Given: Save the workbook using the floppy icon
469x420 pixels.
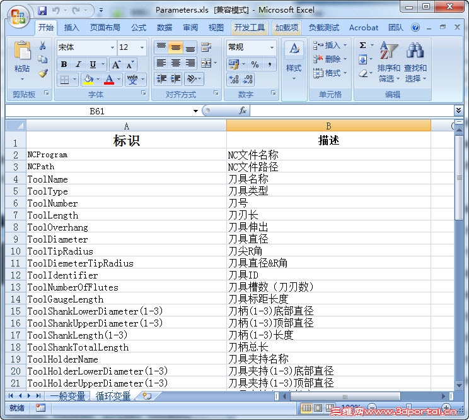Looking at the screenshot, I should tap(42, 11).
